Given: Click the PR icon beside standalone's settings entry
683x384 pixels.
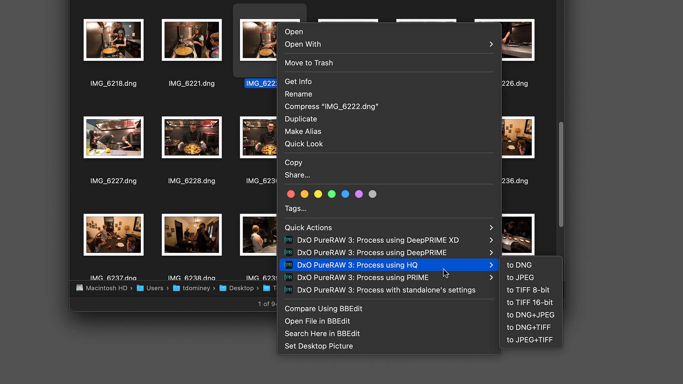Looking at the screenshot, I should point(289,290).
